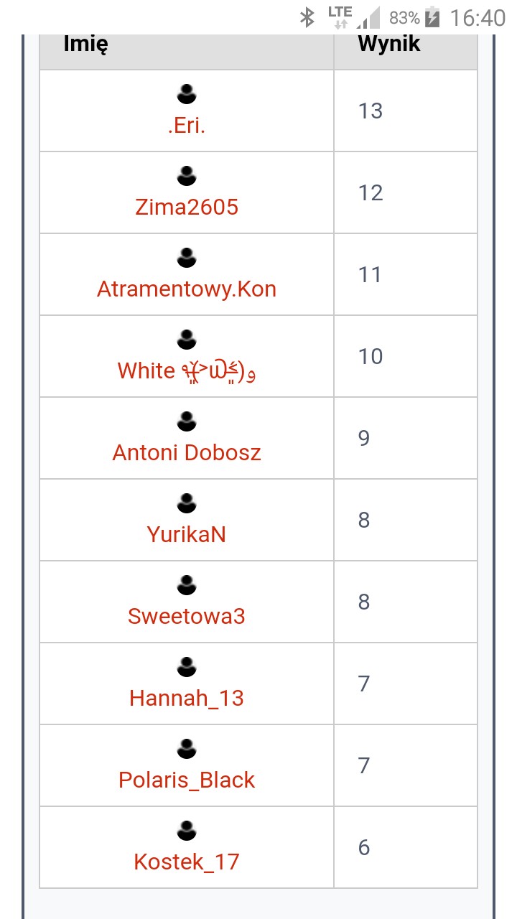
Task: Click the Imię column header
Action: (86, 45)
